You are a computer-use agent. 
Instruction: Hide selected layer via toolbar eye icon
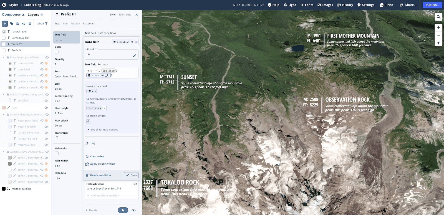point(24,24)
